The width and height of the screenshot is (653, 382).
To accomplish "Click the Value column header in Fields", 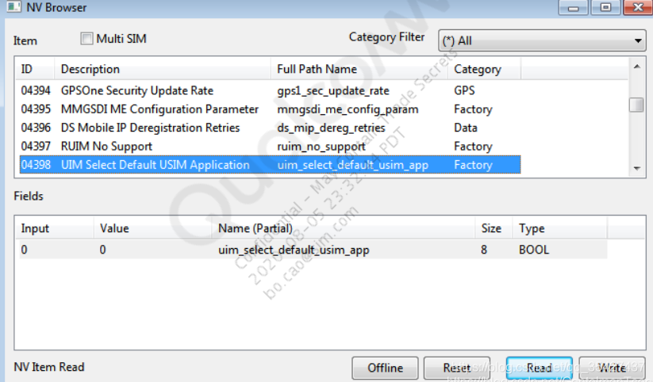I will pos(153,228).
